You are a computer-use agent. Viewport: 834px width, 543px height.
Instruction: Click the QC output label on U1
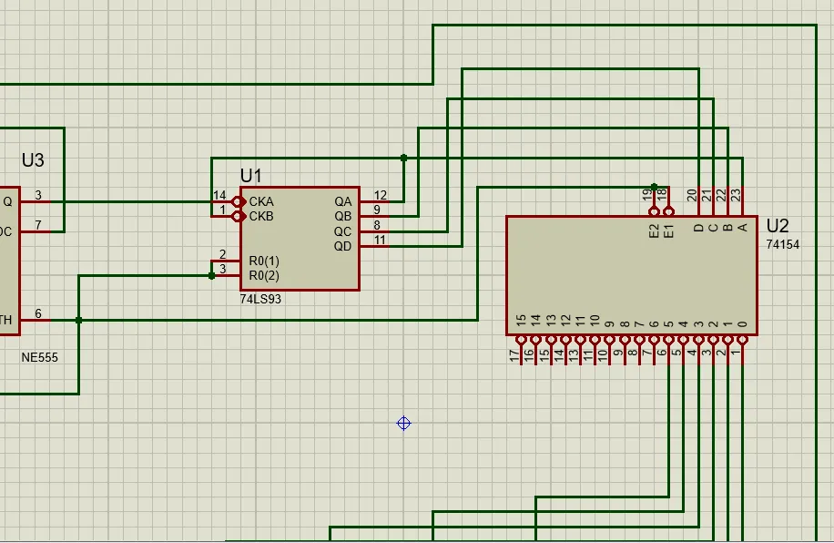(343, 231)
